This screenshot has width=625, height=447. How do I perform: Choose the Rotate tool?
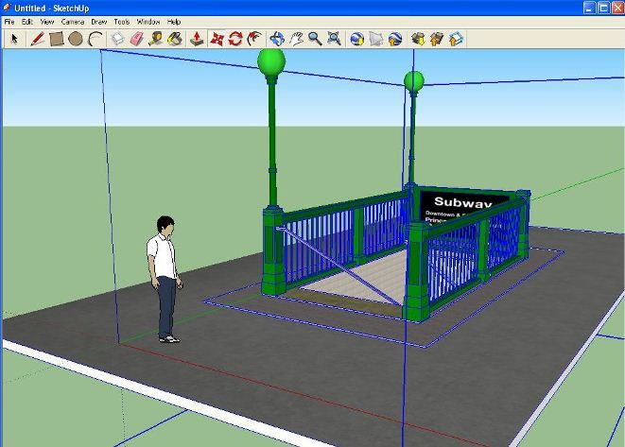[x=235, y=39]
